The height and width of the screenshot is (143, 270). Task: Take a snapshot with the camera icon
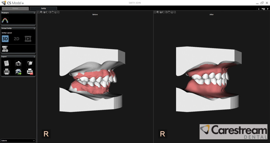pos(18,63)
